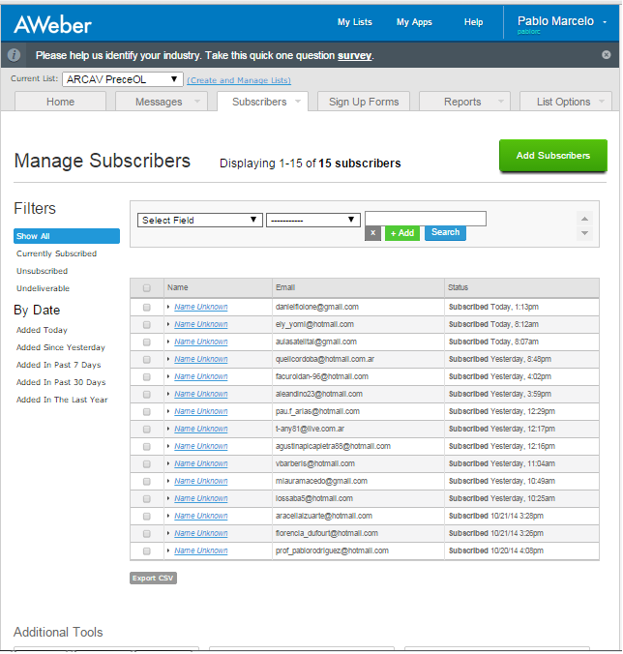This screenshot has height=654, width=623.
Task: Click the info icon in survey banner
Action: 14,55
